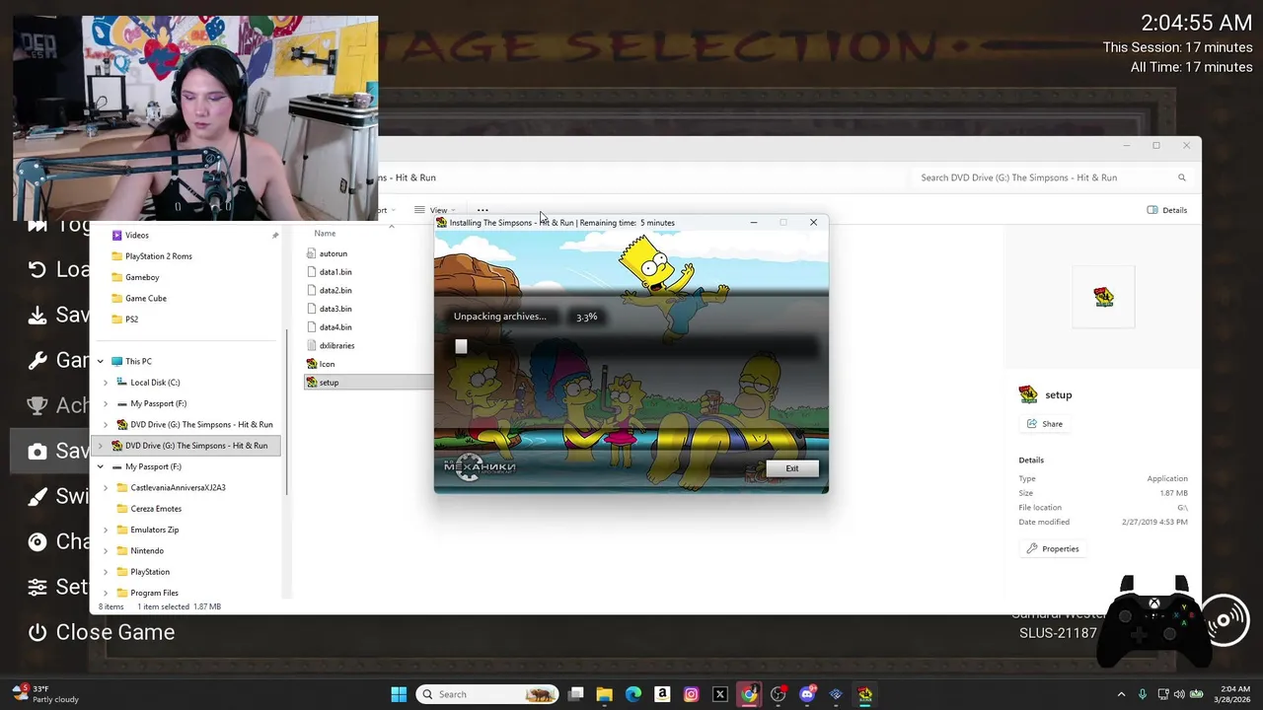
Task: Open Properties in the details pane
Action: pyautogui.click(x=1053, y=548)
